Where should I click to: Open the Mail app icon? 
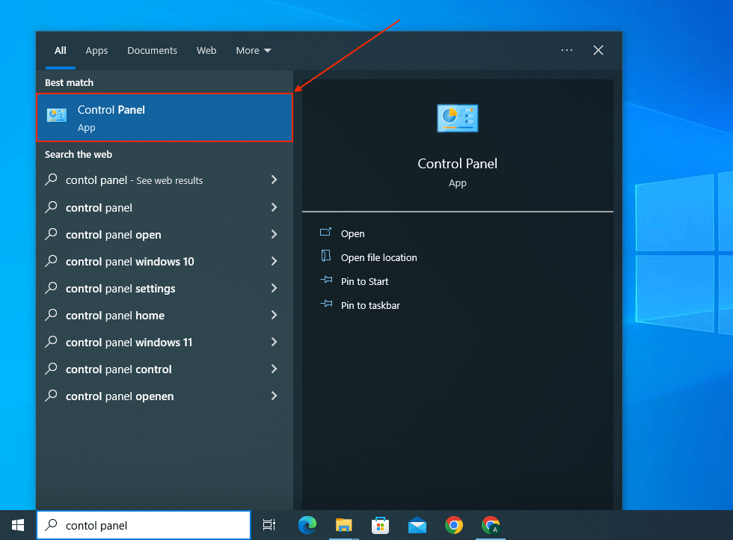pos(417,525)
